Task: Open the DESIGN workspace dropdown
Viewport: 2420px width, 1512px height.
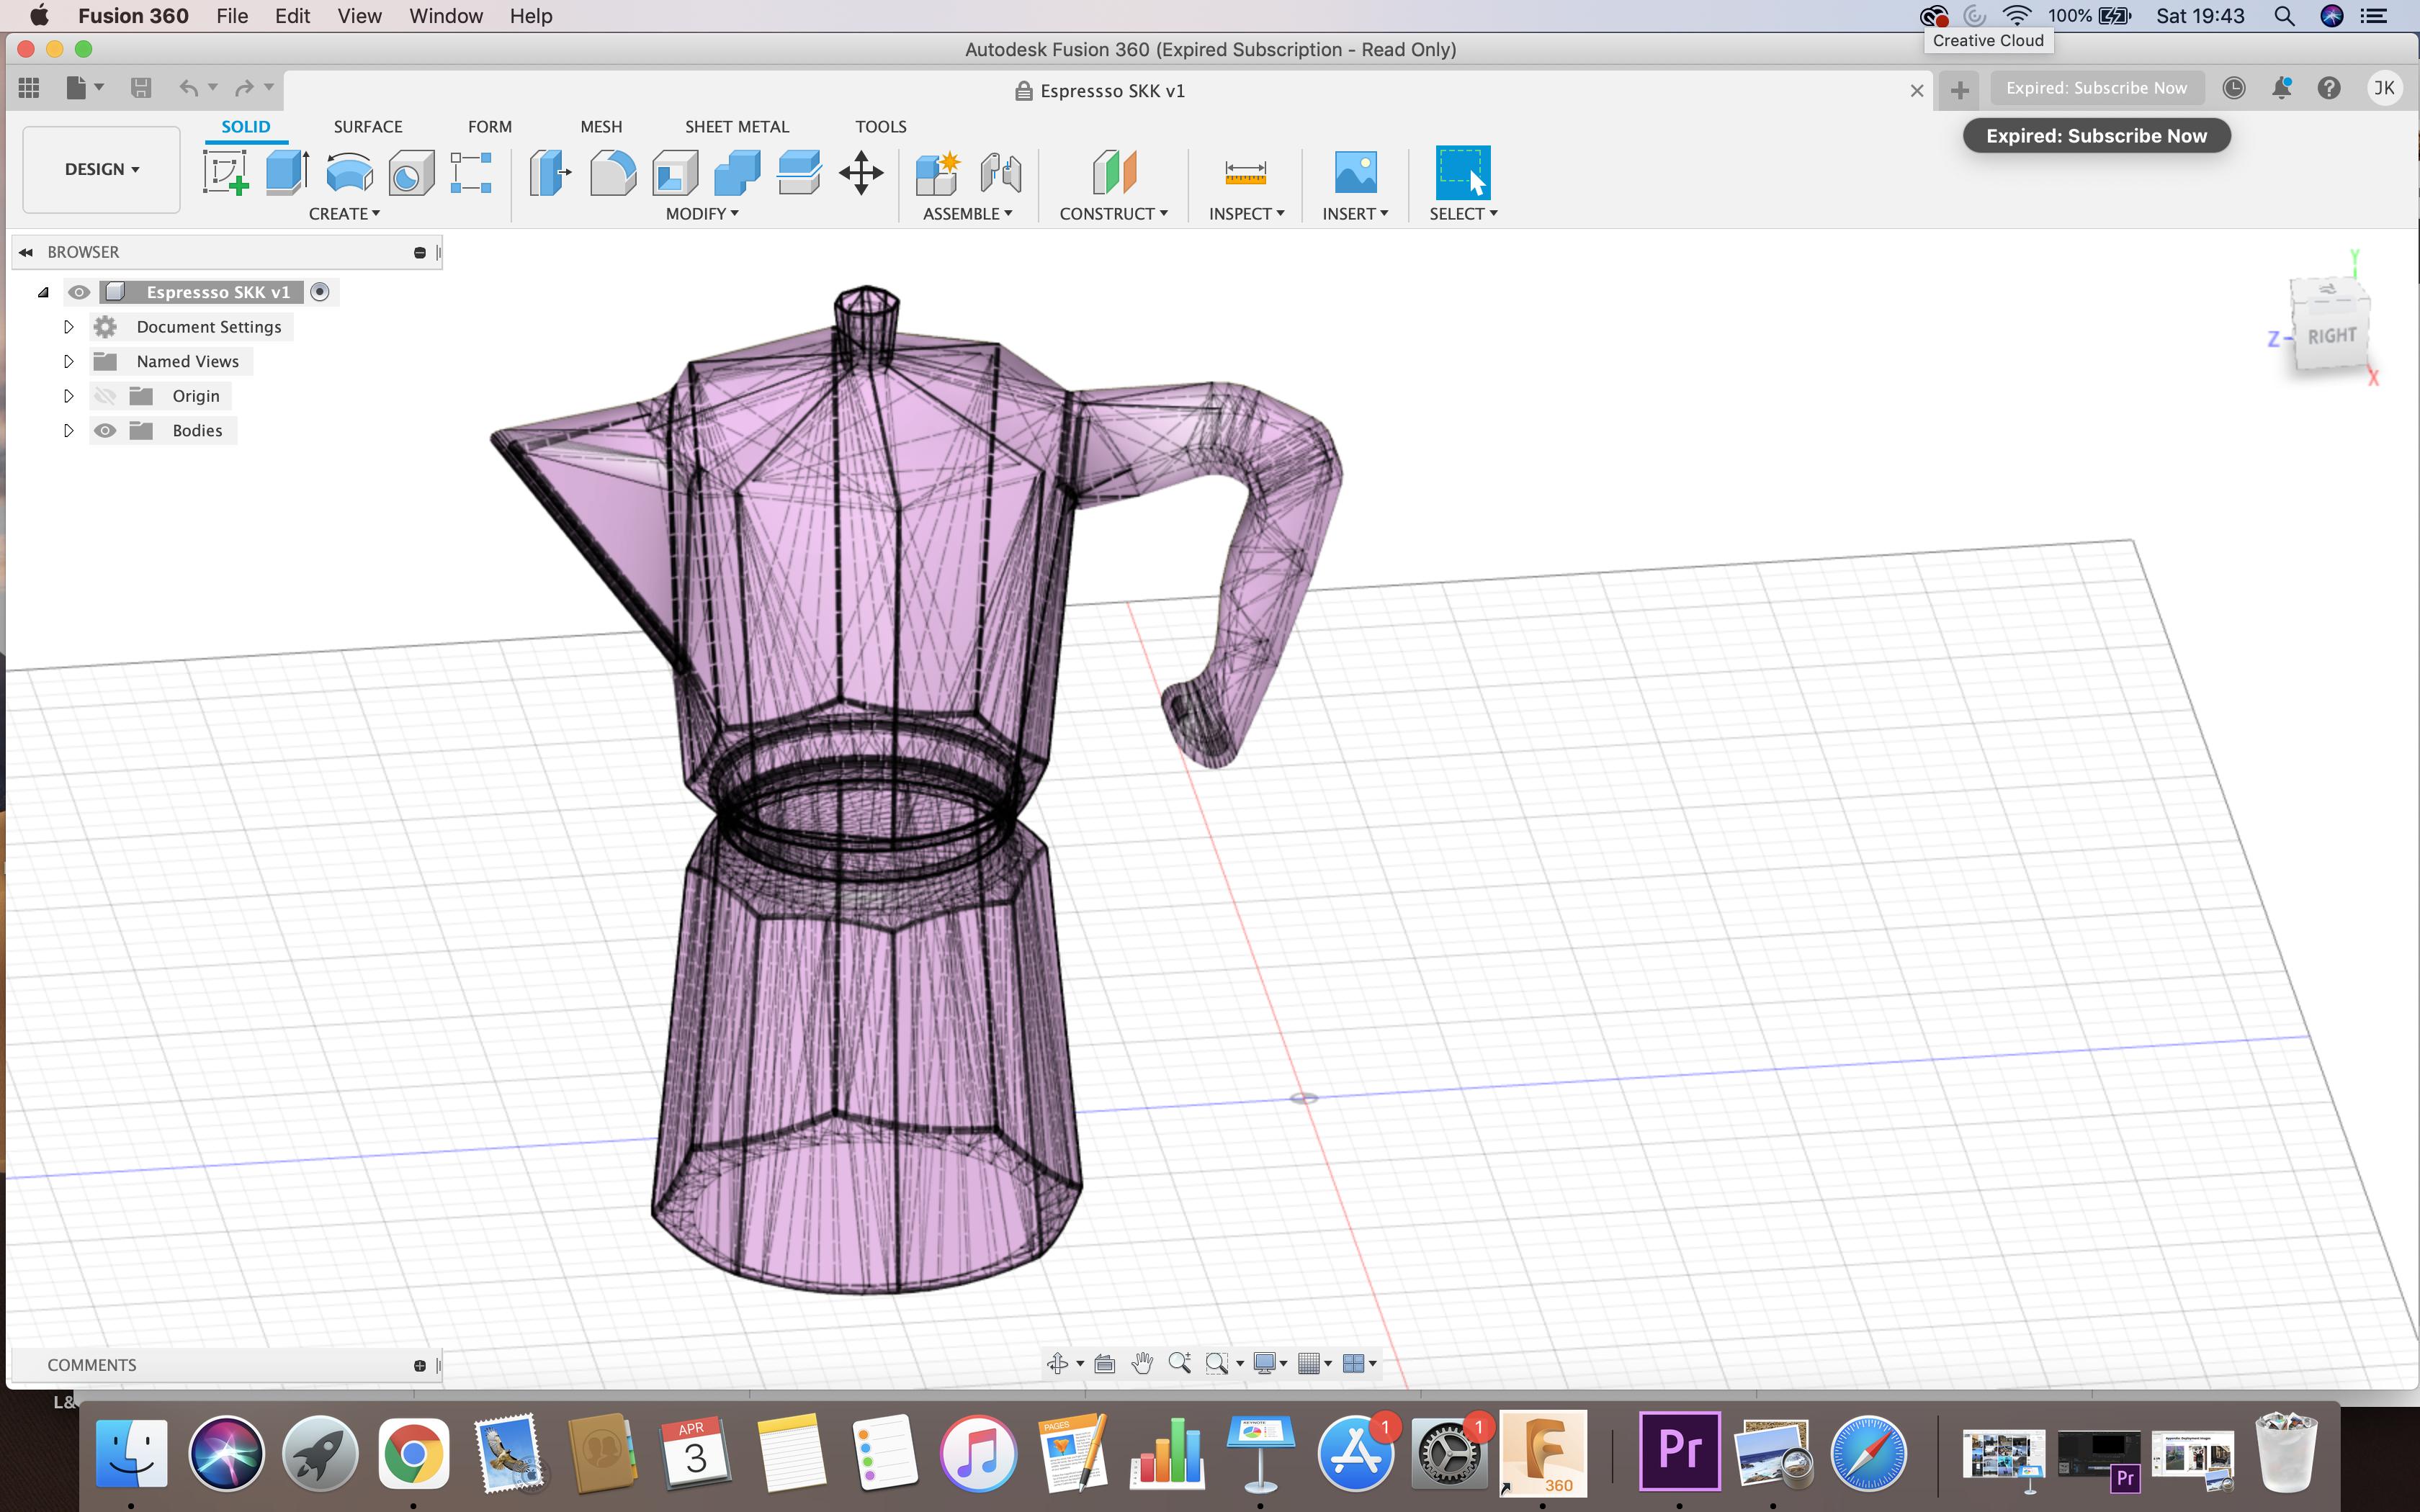Action: coord(102,169)
